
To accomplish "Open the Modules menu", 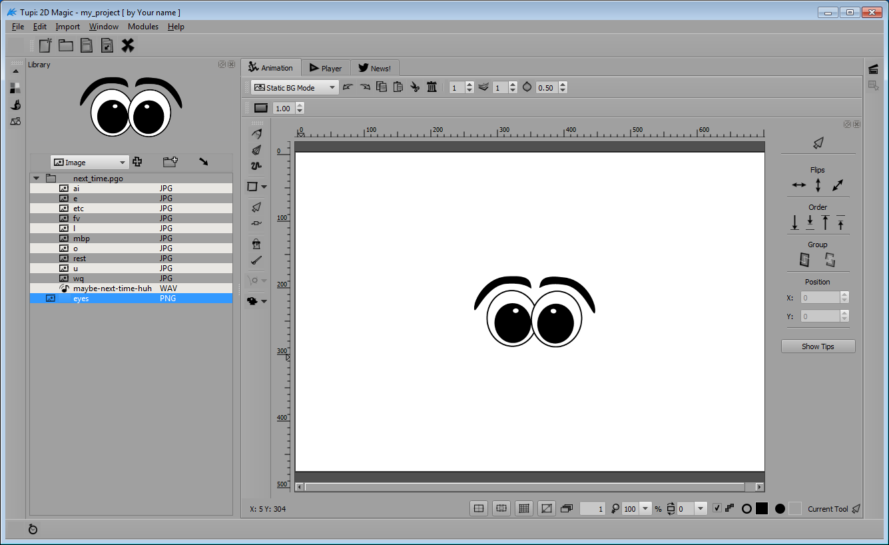I will click(x=143, y=27).
